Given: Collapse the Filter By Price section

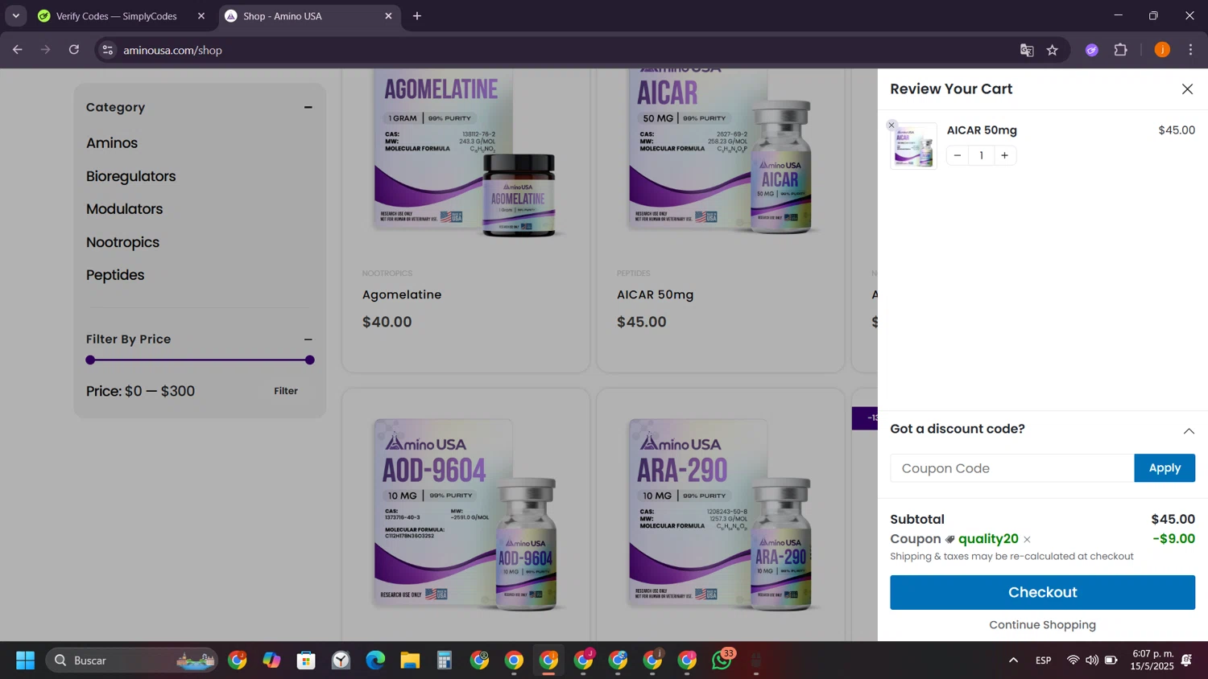Looking at the screenshot, I should click(x=308, y=339).
